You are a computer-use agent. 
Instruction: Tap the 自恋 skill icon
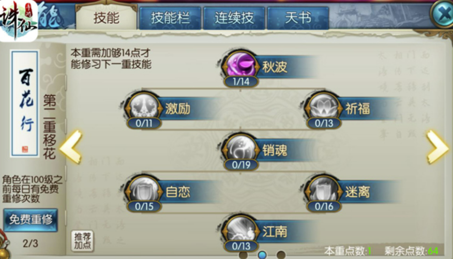(144, 191)
